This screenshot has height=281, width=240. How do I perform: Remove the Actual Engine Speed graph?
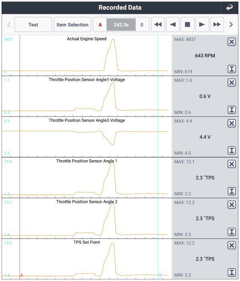pyautogui.click(x=231, y=42)
